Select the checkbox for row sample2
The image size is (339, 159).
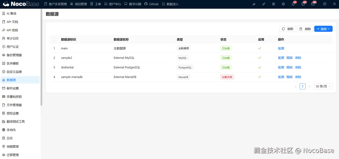pos(54,57)
